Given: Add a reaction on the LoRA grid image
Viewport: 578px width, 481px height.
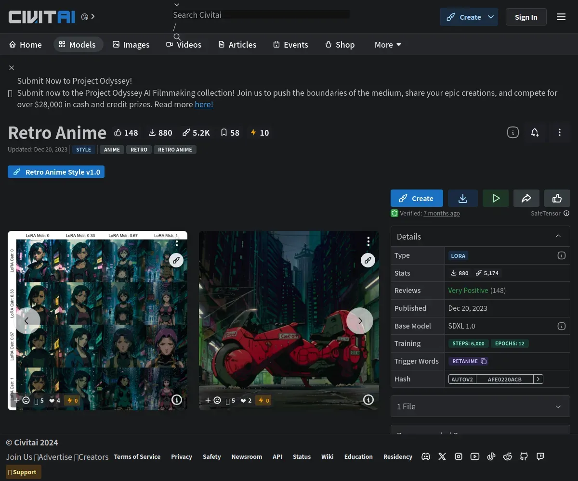Looking at the screenshot, I should coord(22,400).
